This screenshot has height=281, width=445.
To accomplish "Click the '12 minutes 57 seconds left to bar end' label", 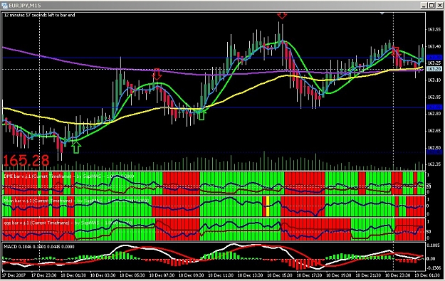I will coord(39,15).
